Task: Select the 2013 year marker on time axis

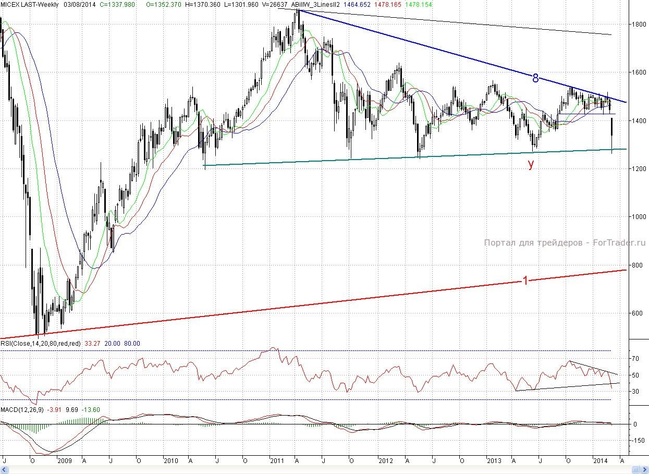Action: 493,461
